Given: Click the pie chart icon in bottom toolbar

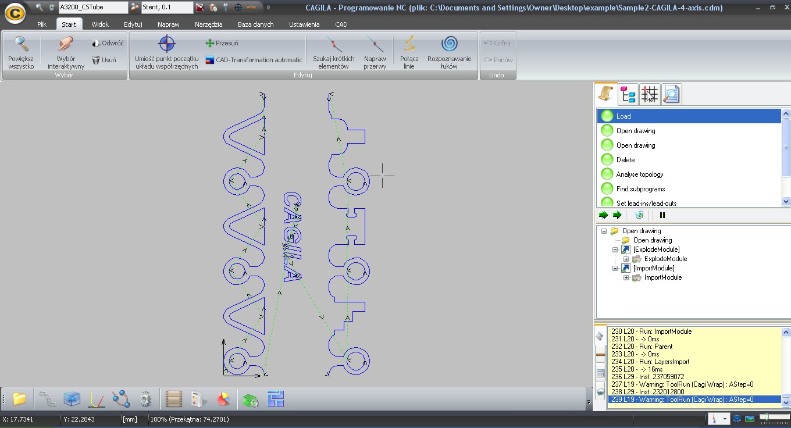Looking at the screenshot, I should click(223, 400).
